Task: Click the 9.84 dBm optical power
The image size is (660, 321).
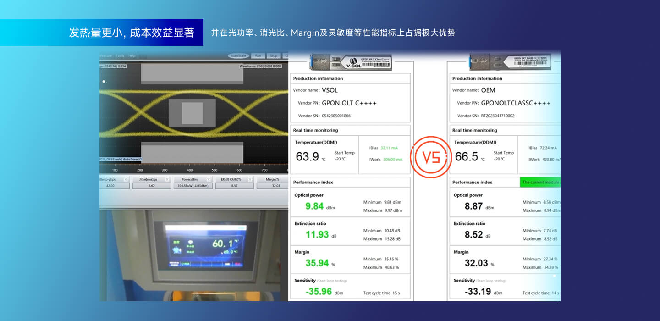Action: click(x=314, y=206)
